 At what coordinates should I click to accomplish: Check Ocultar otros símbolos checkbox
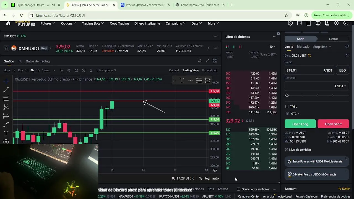coord(238,189)
